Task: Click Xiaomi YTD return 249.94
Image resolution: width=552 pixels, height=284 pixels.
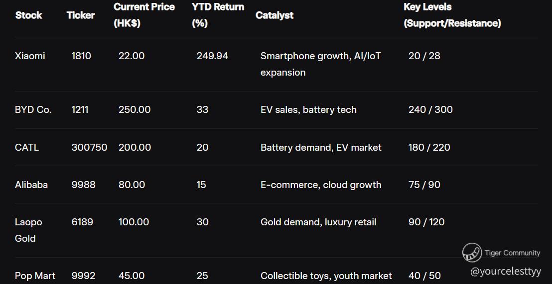Action: [x=212, y=56]
